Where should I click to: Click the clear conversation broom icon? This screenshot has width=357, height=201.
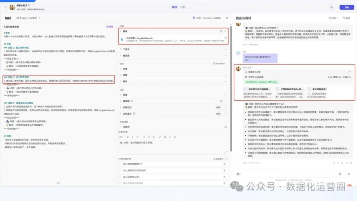238,174
